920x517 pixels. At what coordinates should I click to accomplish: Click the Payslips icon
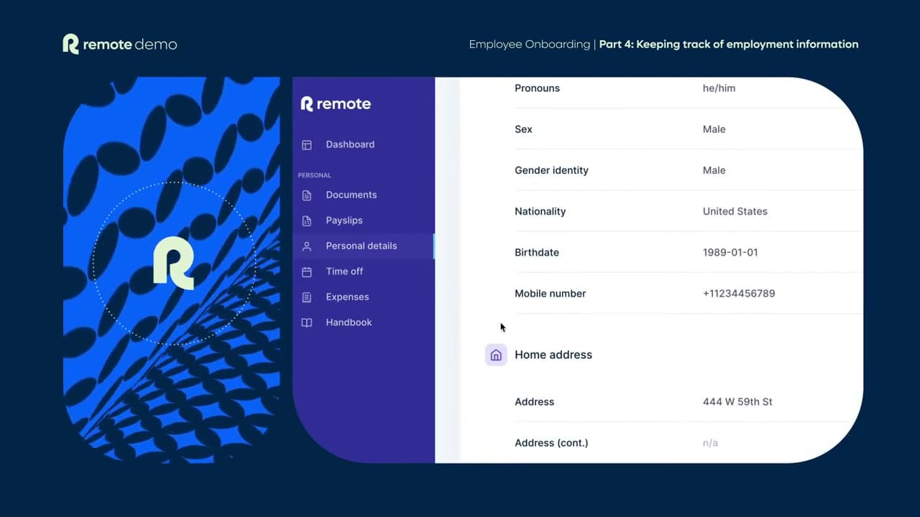point(307,221)
